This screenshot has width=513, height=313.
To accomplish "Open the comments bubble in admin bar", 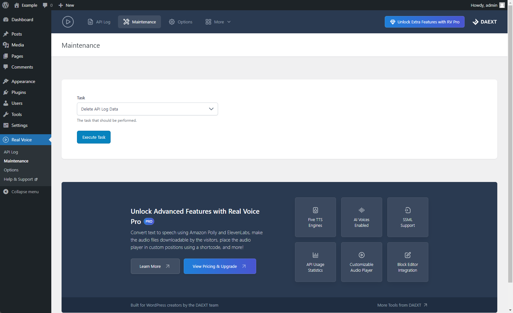I will [47, 5].
